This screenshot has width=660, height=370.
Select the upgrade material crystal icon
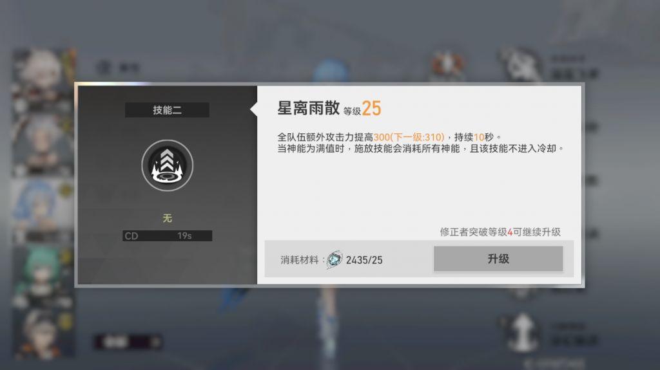pos(335,259)
